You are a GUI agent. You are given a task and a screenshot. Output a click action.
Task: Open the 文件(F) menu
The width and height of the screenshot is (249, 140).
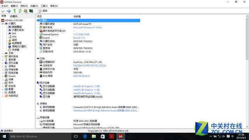pos(5,6)
